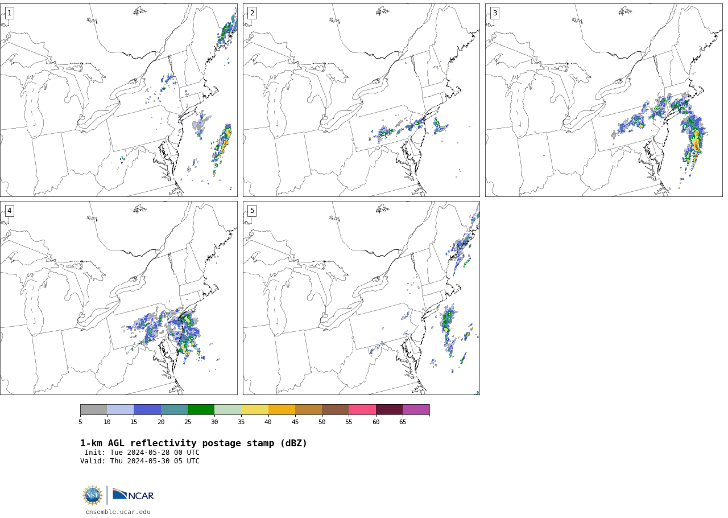Image resolution: width=728 pixels, height=518 pixels.
Task: Click the gray 5-10 dBZ color swatch
Action: pos(93,410)
